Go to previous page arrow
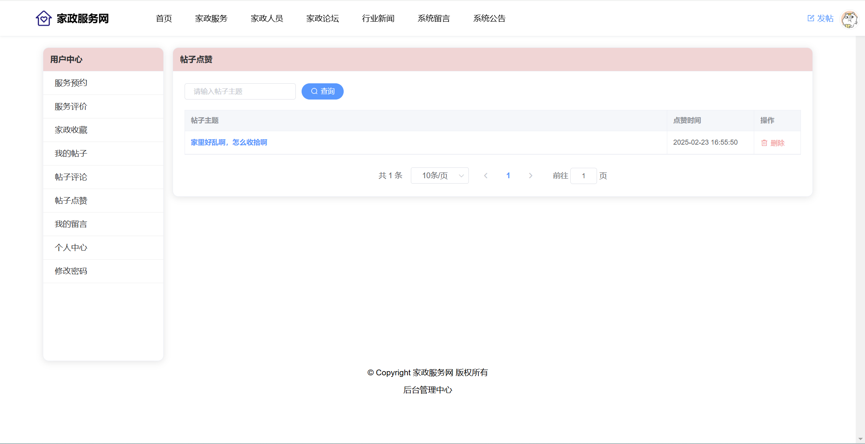 tap(486, 176)
